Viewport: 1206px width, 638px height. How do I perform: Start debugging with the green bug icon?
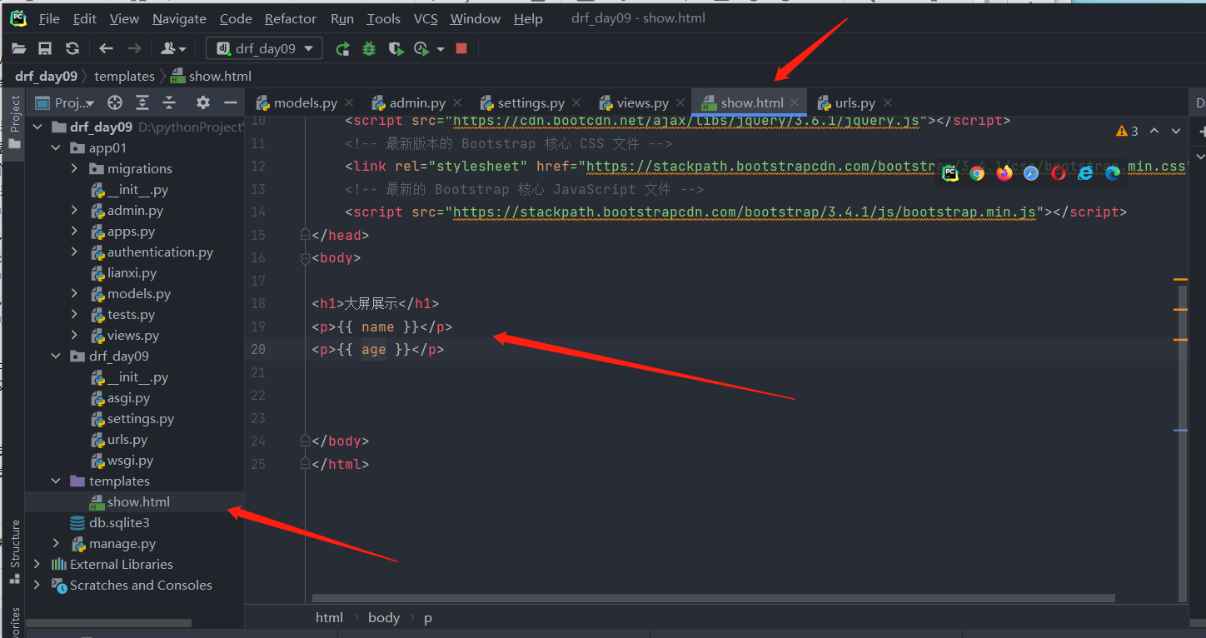[369, 49]
